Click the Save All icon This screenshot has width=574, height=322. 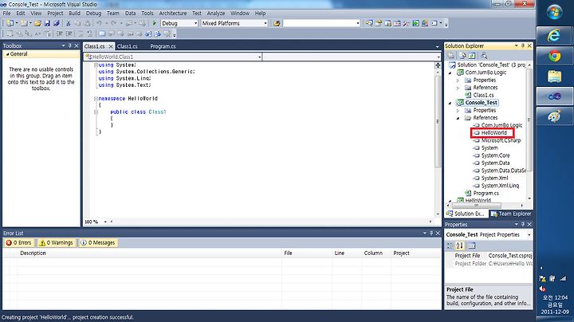(56, 23)
